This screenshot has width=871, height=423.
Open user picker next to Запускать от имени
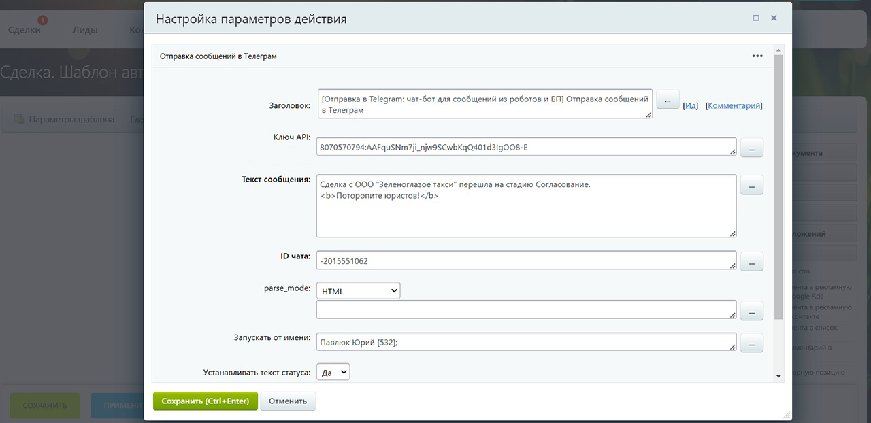pyautogui.click(x=751, y=343)
